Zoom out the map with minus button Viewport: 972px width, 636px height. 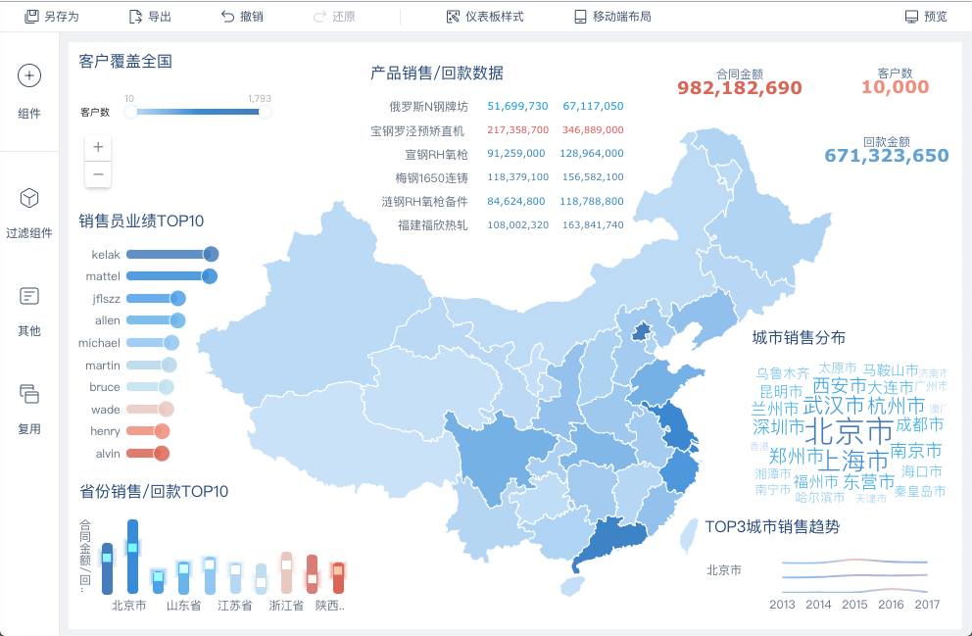click(98, 174)
